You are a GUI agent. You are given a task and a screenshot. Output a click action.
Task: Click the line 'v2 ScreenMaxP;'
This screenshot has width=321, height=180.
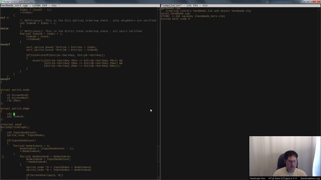point(18,98)
